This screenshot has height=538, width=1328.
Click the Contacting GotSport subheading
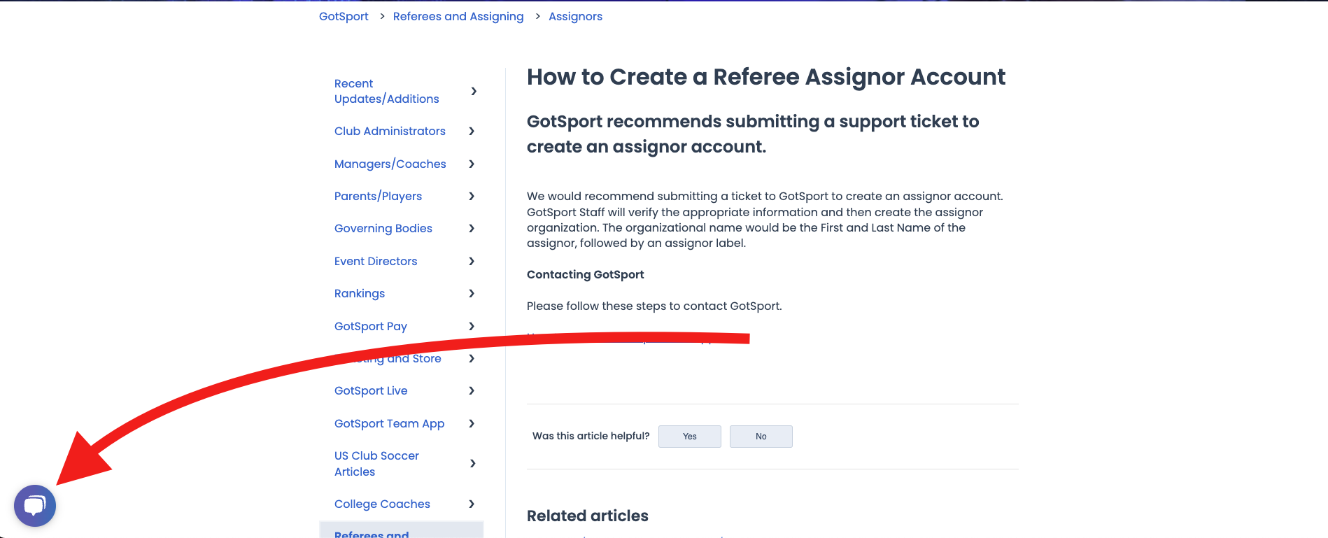[586, 274]
